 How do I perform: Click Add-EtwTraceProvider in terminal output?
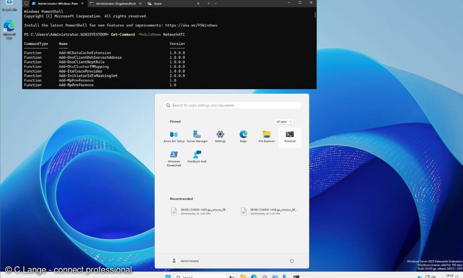point(81,71)
